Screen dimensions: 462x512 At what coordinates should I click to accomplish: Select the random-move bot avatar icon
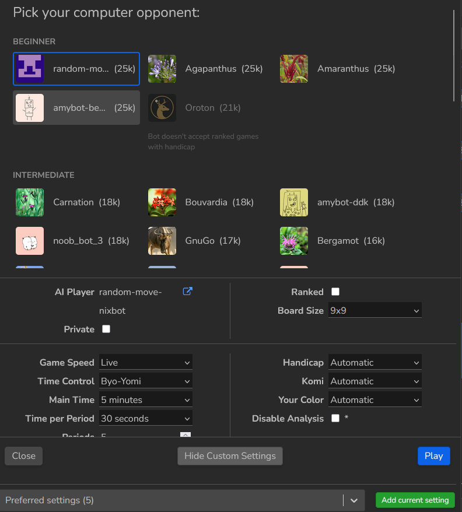30,69
